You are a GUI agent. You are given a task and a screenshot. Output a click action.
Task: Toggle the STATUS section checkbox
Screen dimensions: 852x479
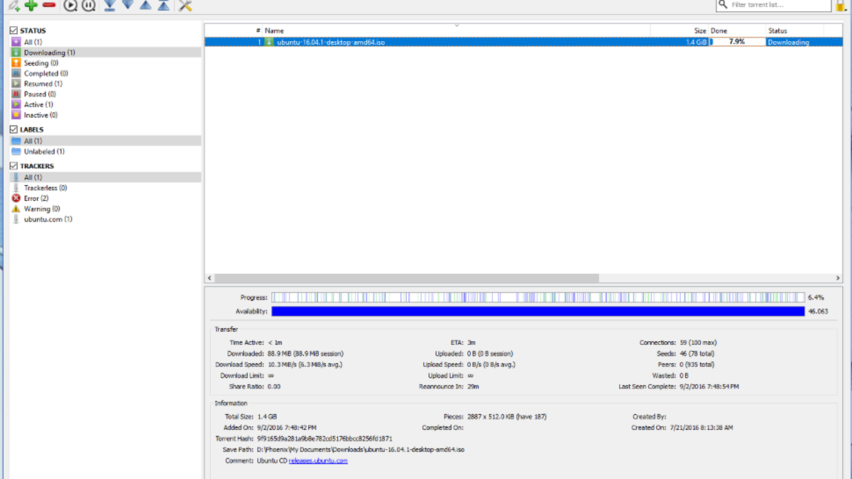13,31
